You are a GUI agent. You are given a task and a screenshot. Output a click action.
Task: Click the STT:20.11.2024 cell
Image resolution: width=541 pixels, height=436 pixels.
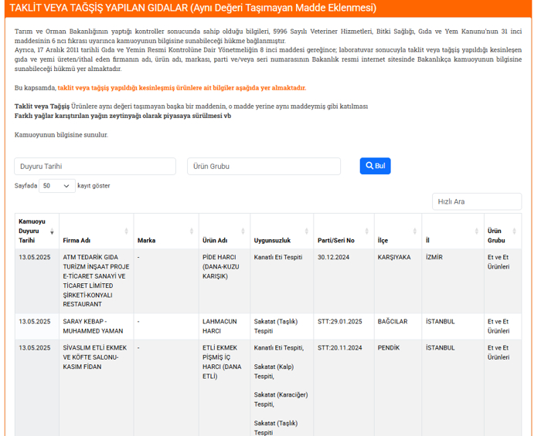click(344, 388)
